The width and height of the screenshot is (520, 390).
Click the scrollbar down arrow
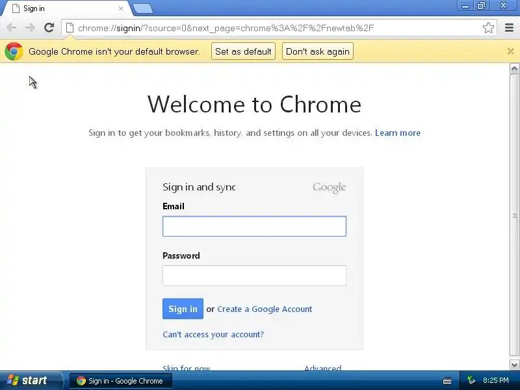pos(514,365)
